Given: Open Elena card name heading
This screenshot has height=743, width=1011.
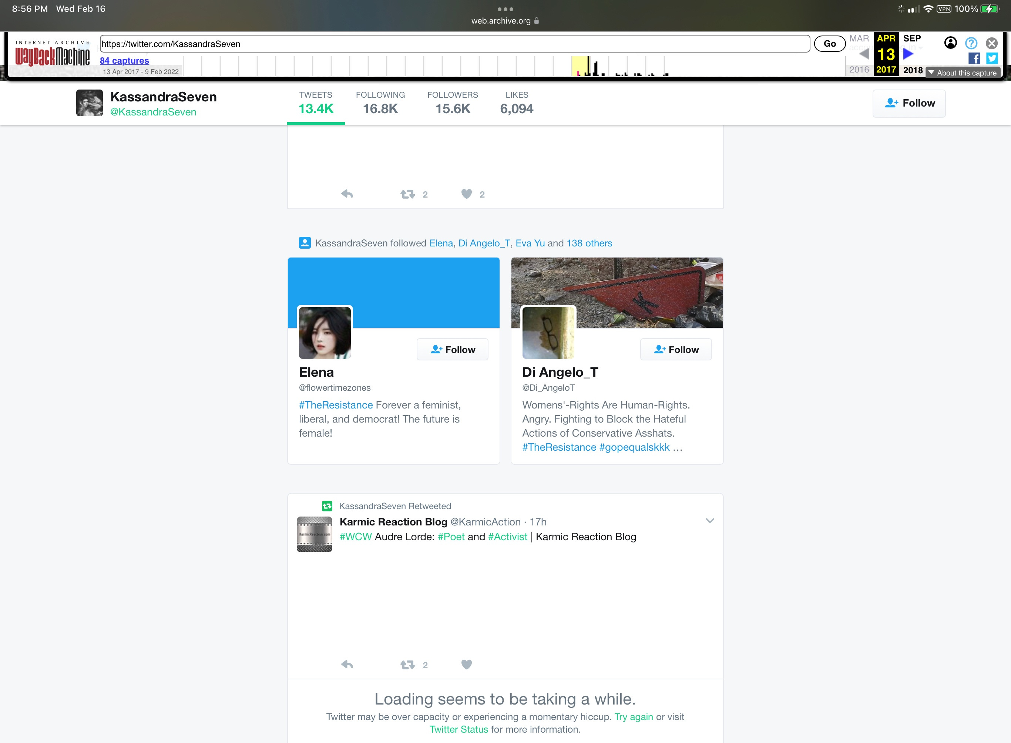Looking at the screenshot, I should (x=316, y=372).
